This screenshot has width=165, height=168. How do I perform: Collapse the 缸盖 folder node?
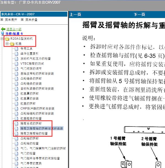7,44
